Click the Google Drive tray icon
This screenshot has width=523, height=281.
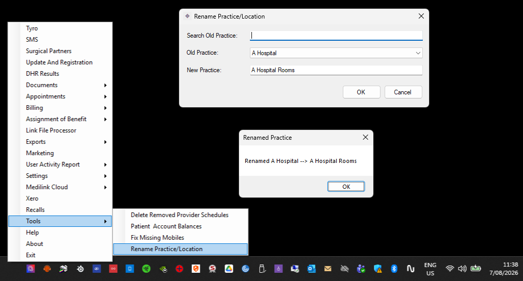229,269
